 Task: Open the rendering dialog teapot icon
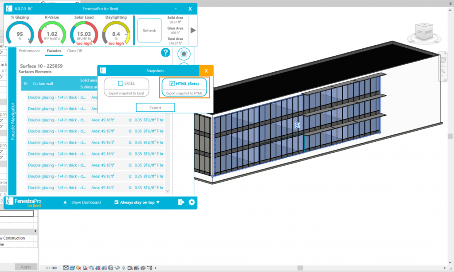pyautogui.click(x=91, y=268)
